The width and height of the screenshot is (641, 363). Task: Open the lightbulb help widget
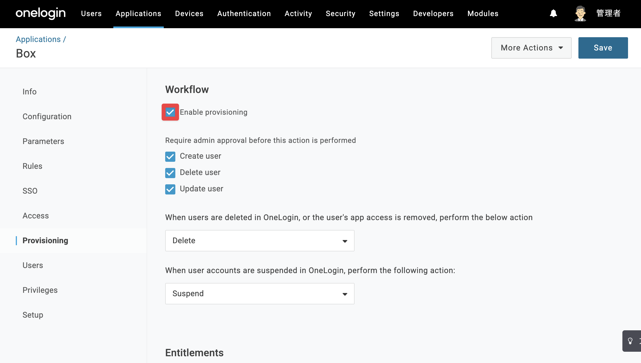631,341
